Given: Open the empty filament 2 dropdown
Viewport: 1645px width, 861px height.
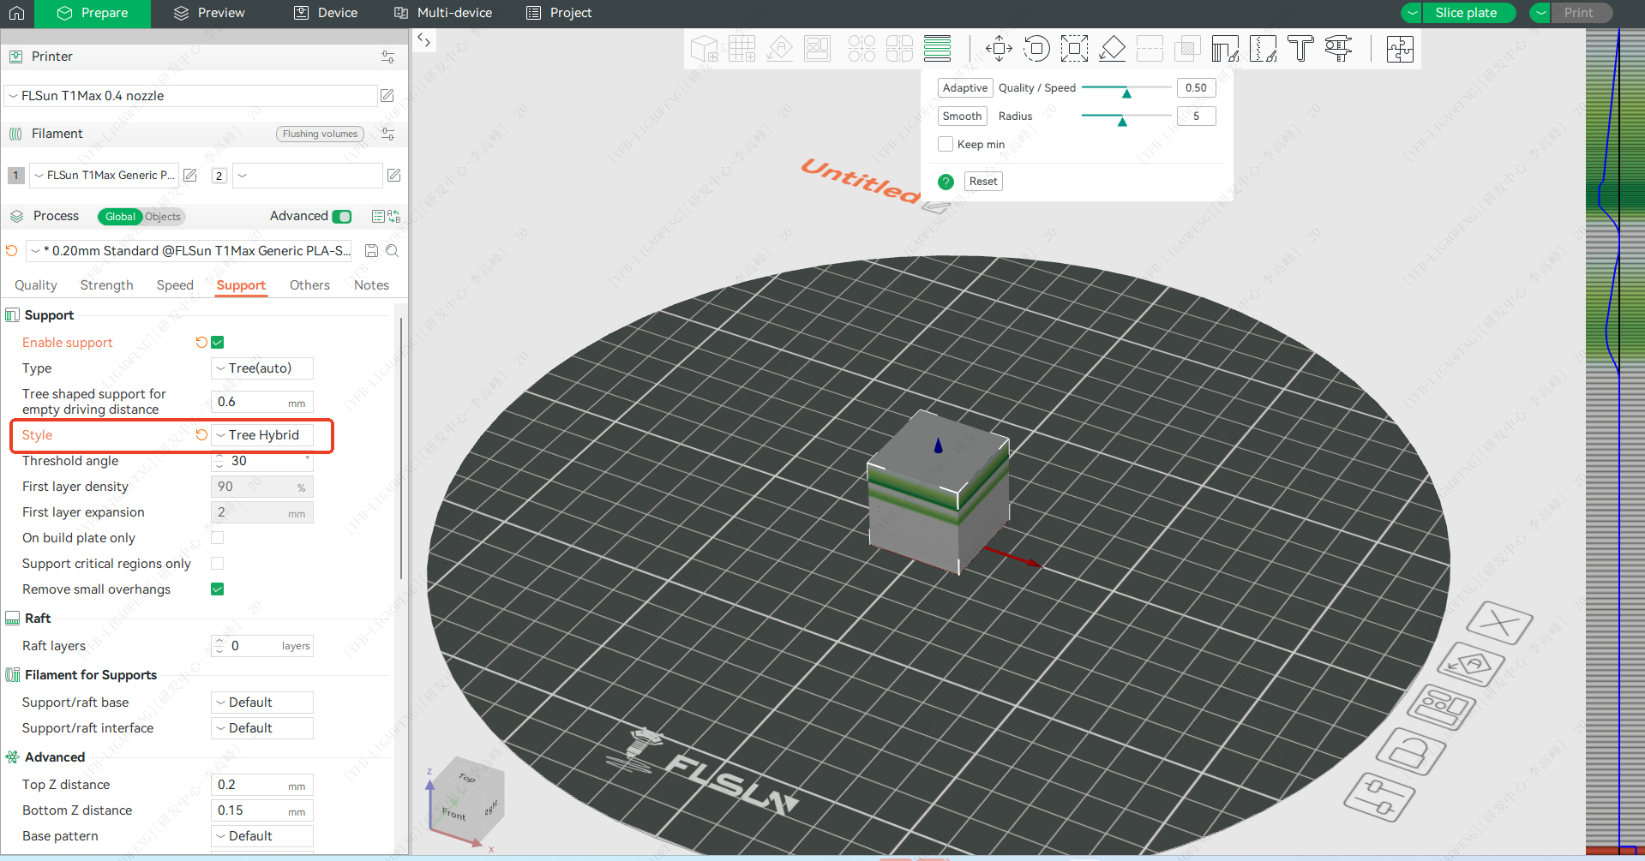Looking at the screenshot, I should pos(307,175).
